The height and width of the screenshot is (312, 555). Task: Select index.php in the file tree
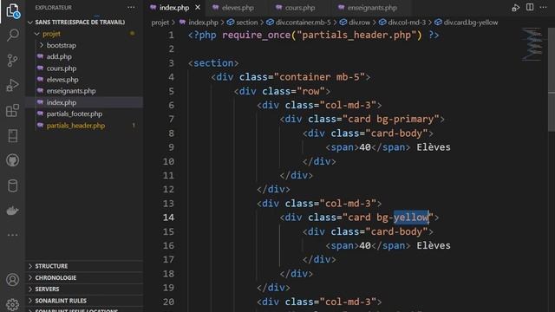(x=84, y=102)
